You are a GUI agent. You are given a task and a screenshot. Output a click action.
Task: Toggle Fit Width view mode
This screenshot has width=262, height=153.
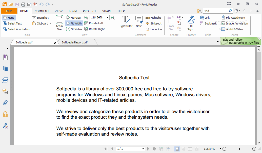(74, 23)
